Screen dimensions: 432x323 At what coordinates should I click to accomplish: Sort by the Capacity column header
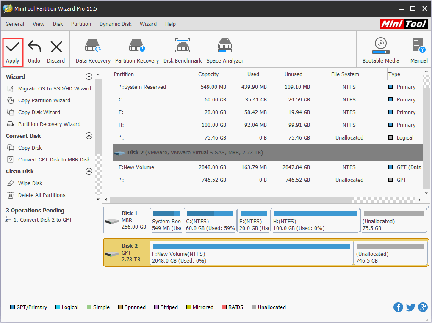[205, 74]
